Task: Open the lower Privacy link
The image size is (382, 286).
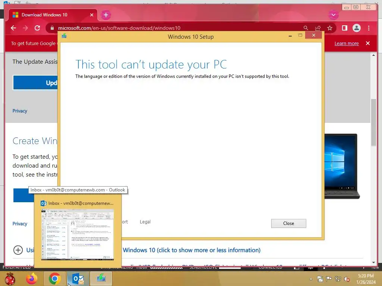Action: click(x=20, y=224)
